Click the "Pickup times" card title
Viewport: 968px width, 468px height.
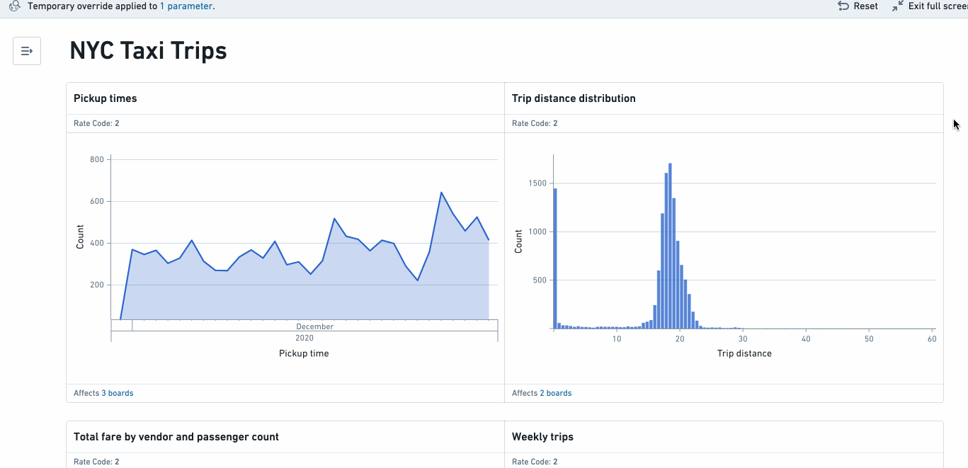(x=106, y=98)
